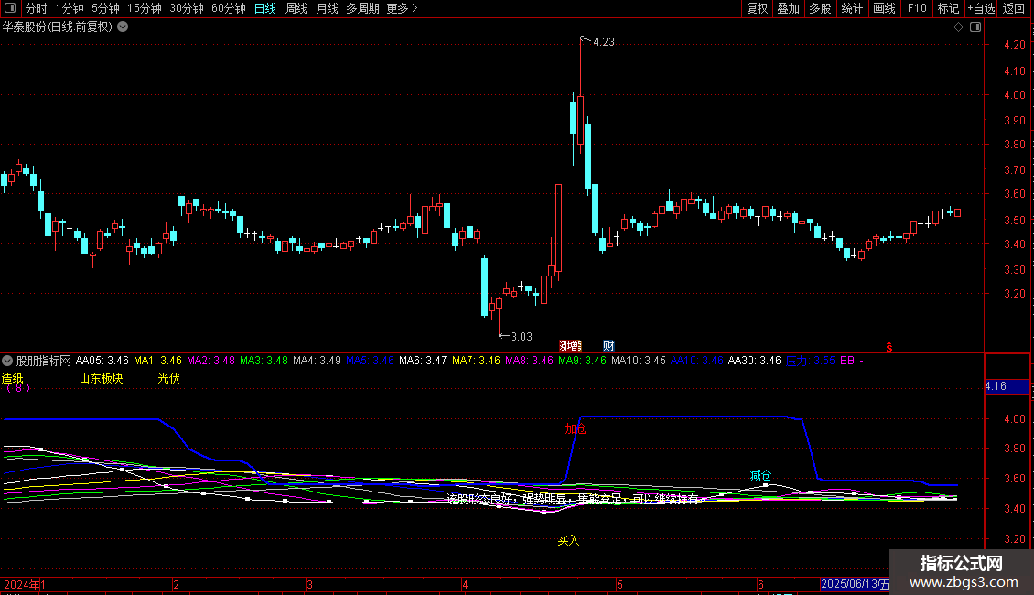Click the MA6: 3.47 indicator value
The width and height of the screenshot is (1034, 595).
[x=423, y=361]
